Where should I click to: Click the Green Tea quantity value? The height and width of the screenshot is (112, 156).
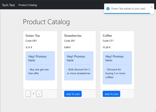point(33,94)
